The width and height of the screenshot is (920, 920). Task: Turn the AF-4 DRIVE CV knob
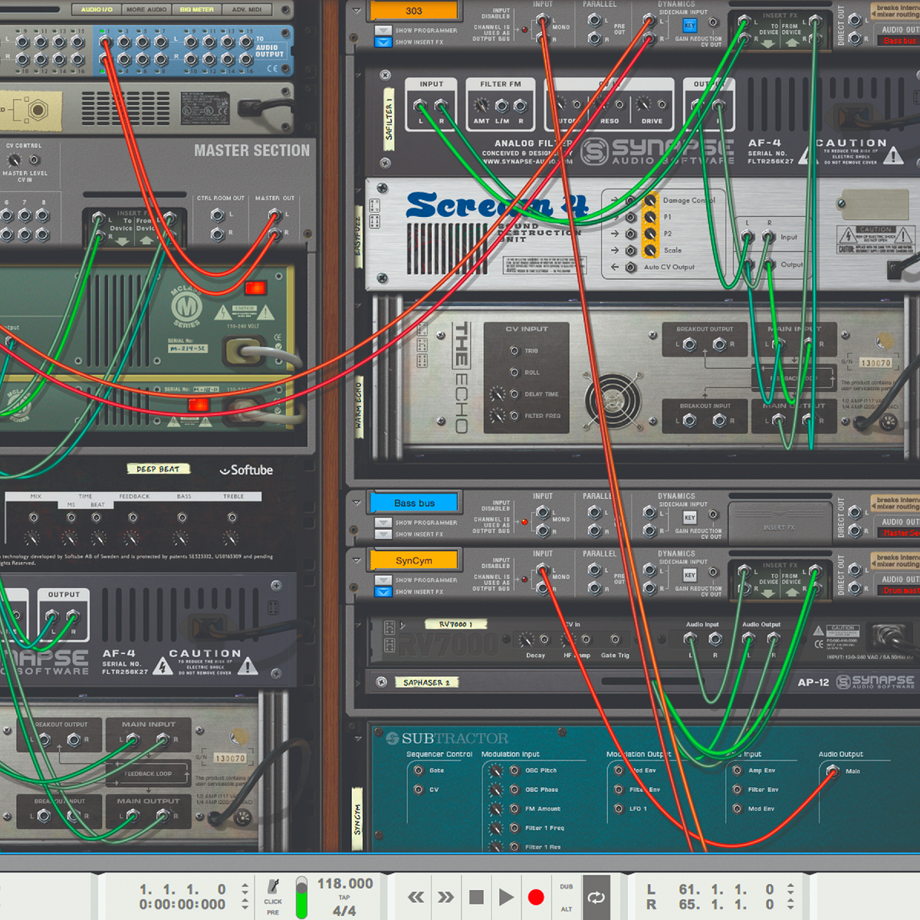pyautogui.click(x=643, y=104)
